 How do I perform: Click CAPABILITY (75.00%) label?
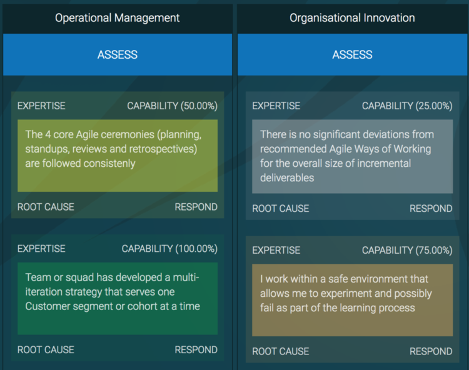click(x=407, y=250)
